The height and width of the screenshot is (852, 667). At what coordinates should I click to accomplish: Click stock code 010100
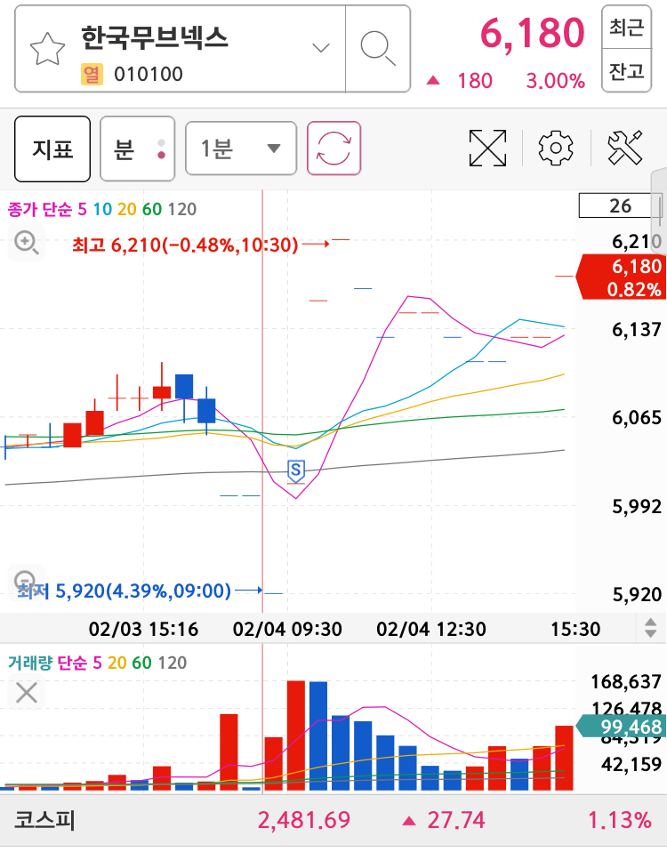(x=149, y=75)
